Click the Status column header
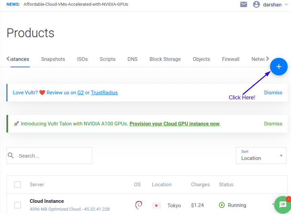This screenshot has width=291, height=214. (226, 185)
